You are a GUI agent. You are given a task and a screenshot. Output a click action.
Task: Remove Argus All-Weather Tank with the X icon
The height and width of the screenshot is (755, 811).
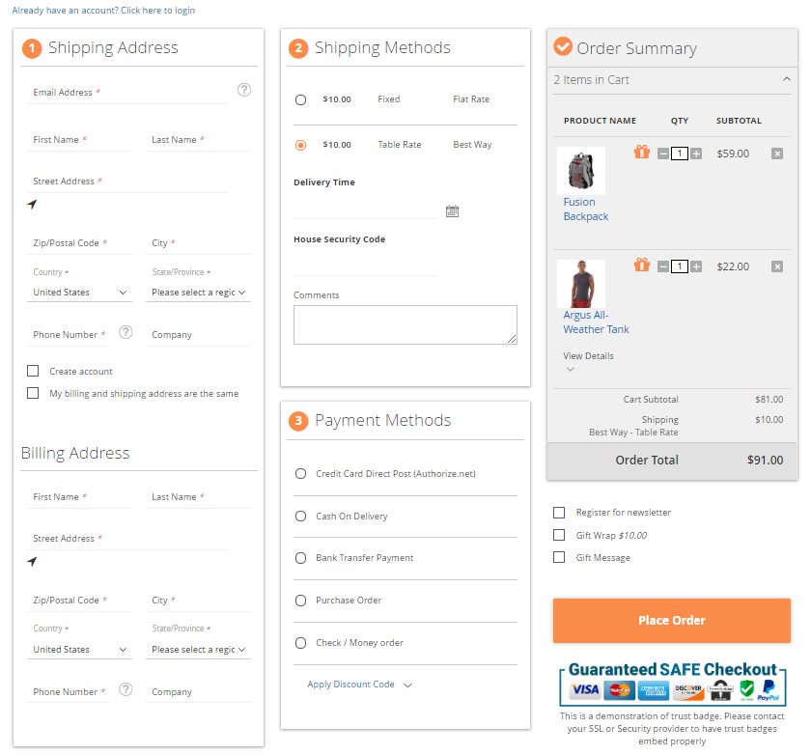(x=777, y=266)
